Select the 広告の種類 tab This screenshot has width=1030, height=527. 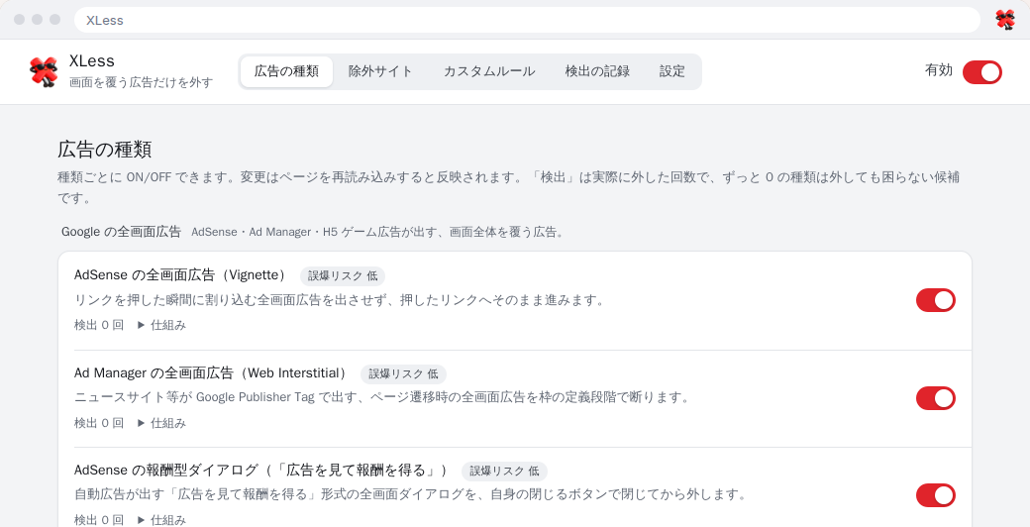(x=286, y=71)
